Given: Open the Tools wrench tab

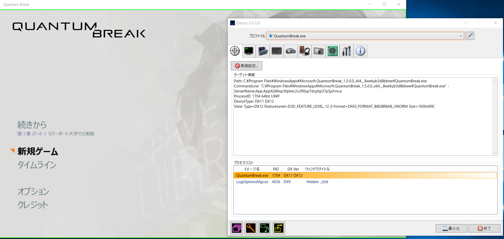Looking at the screenshot, I should tap(346, 51).
